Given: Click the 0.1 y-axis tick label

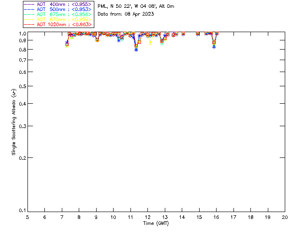Looking at the screenshot, I should 22,211.
